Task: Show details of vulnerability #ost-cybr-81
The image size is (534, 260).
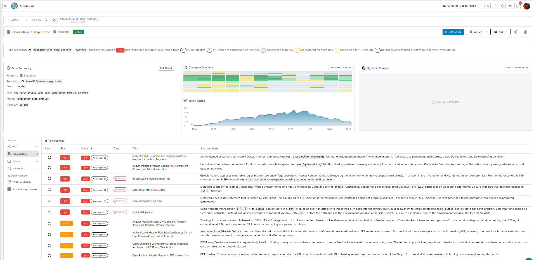Action: (49, 235)
